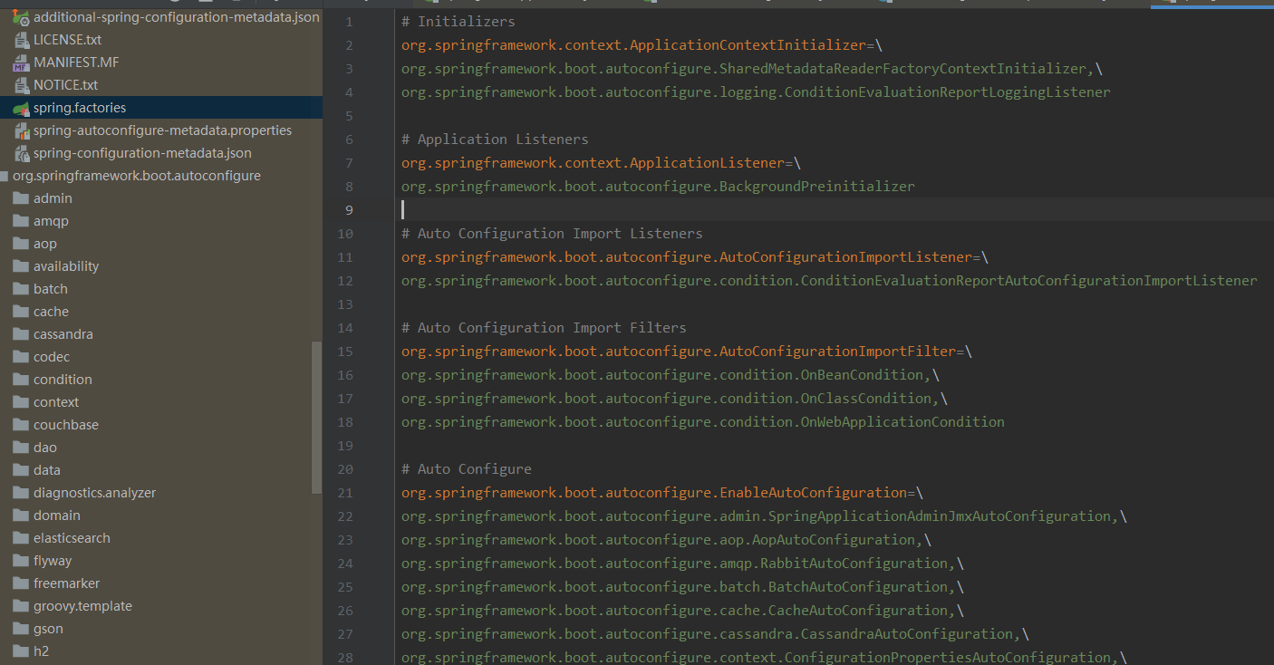Click RabbitAutoConfiguration on line 24
1274x665 pixels.
[854, 564]
